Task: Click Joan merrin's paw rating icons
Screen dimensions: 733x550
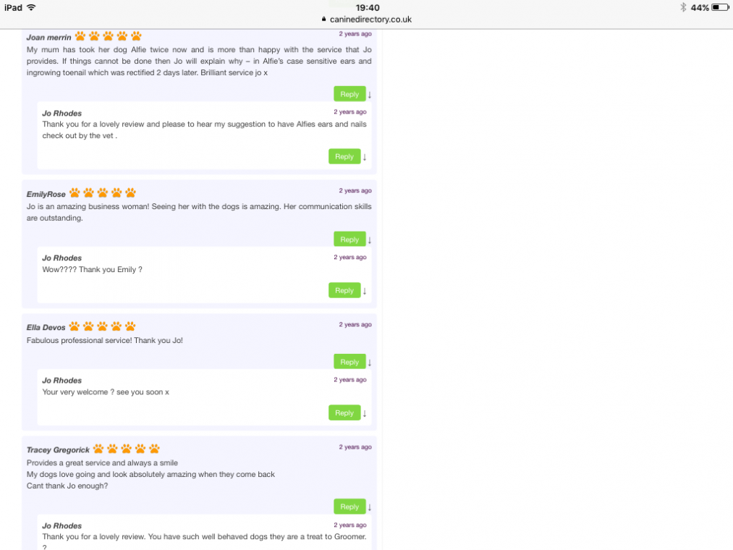Action: click(108, 36)
